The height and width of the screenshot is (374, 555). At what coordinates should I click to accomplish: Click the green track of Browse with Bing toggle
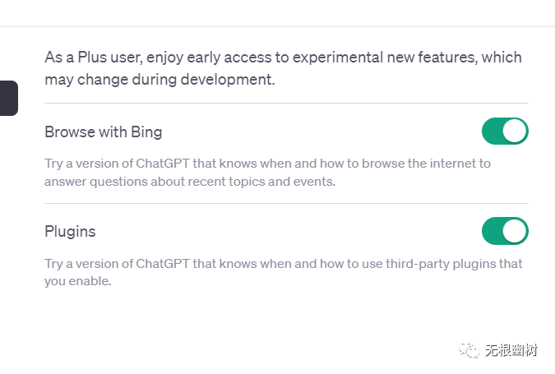pyautogui.click(x=492, y=132)
